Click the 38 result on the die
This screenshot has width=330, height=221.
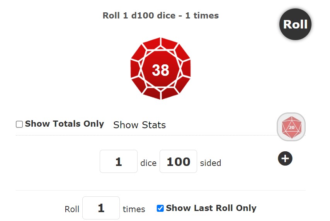pyautogui.click(x=160, y=70)
